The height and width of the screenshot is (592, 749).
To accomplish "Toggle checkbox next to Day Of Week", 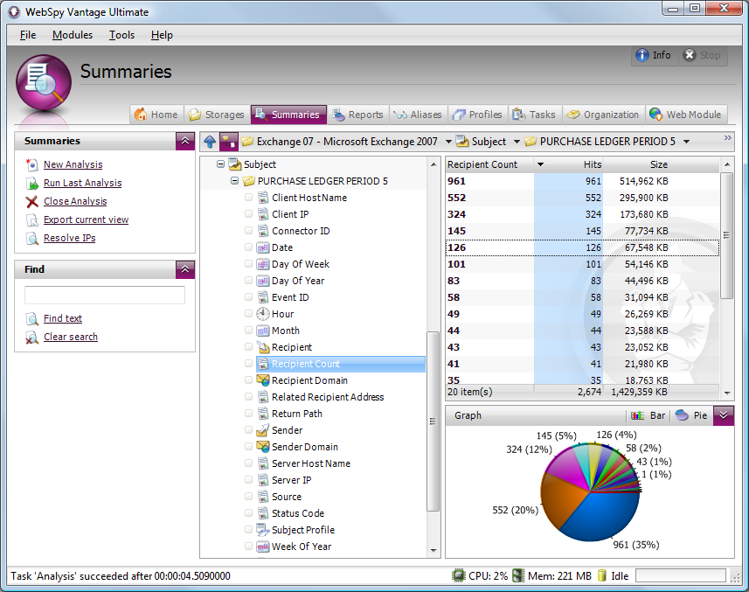I will coord(248,264).
